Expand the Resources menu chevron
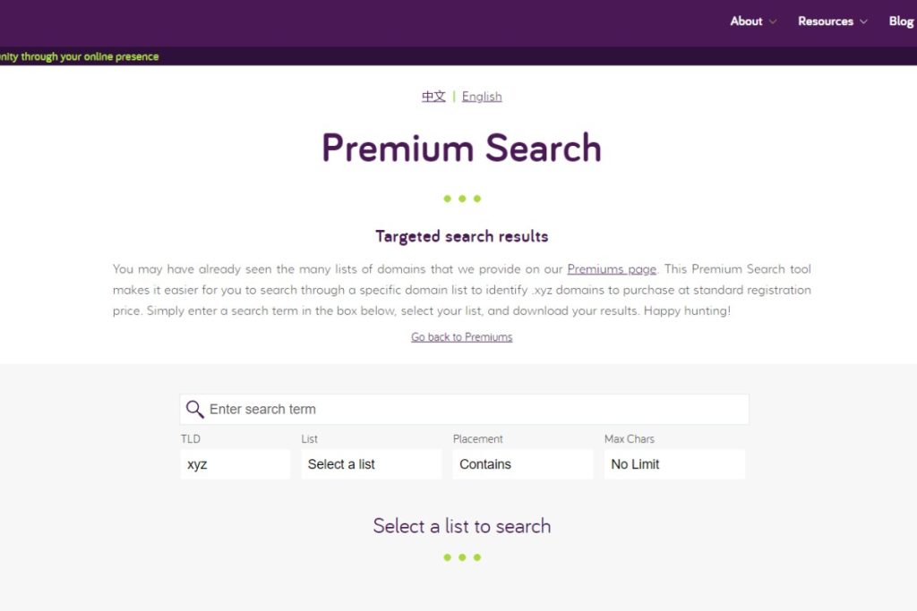917x611 pixels. (x=864, y=21)
